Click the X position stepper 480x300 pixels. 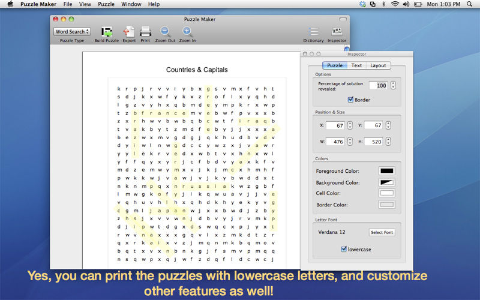point(350,125)
